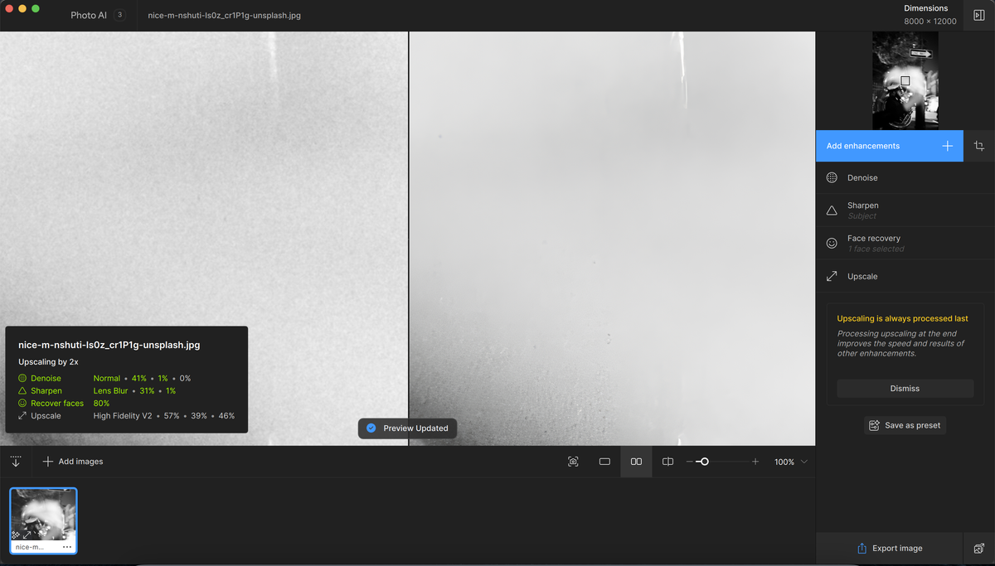Switch to single image view mode
The height and width of the screenshot is (566, 995).
(604, 462)
